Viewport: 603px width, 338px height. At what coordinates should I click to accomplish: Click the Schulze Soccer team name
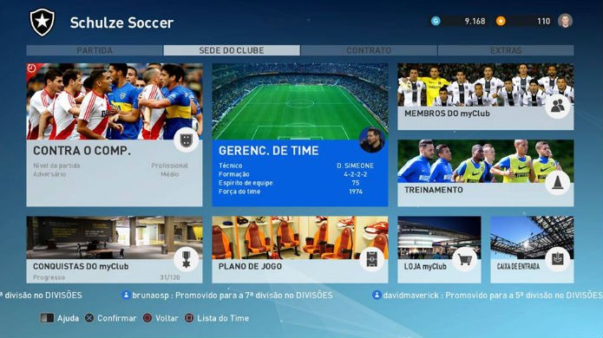121,23
